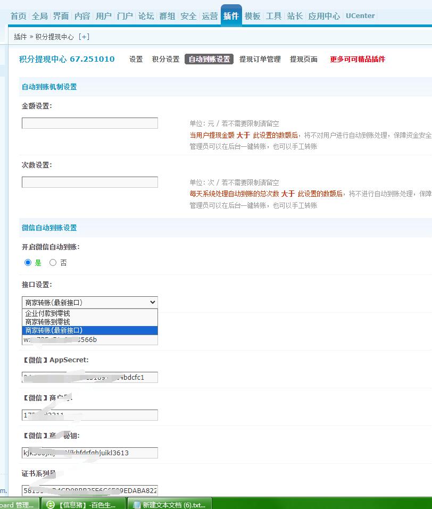Switch to the 提现订单管理 tab
Screen dimensions: 432x509
tap(260, 59)
